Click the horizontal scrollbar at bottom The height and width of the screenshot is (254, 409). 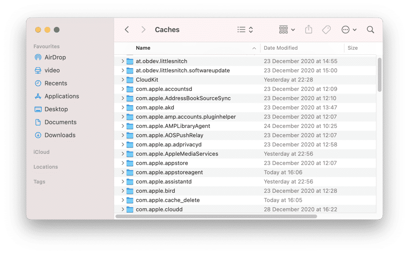point(216,216)
